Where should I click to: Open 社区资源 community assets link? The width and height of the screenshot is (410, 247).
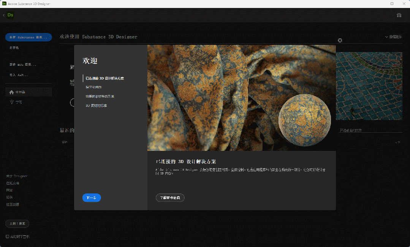[13, 204]
